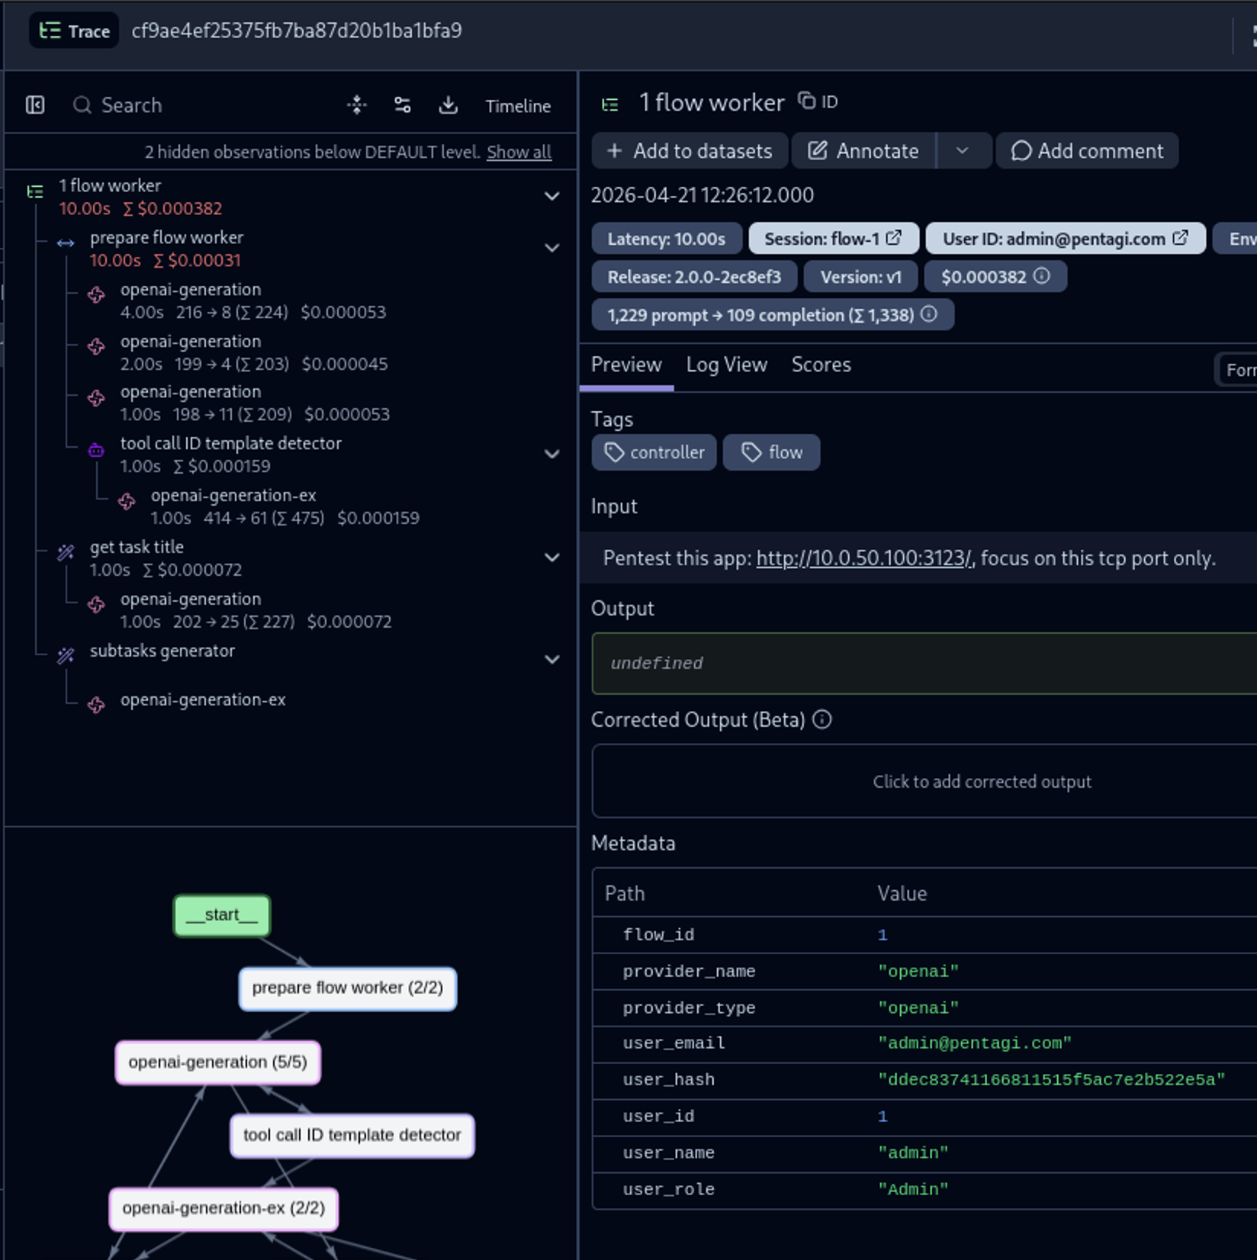Collapse the get task title node
Screen dimensions: 1257x1260
pos(552,558)
